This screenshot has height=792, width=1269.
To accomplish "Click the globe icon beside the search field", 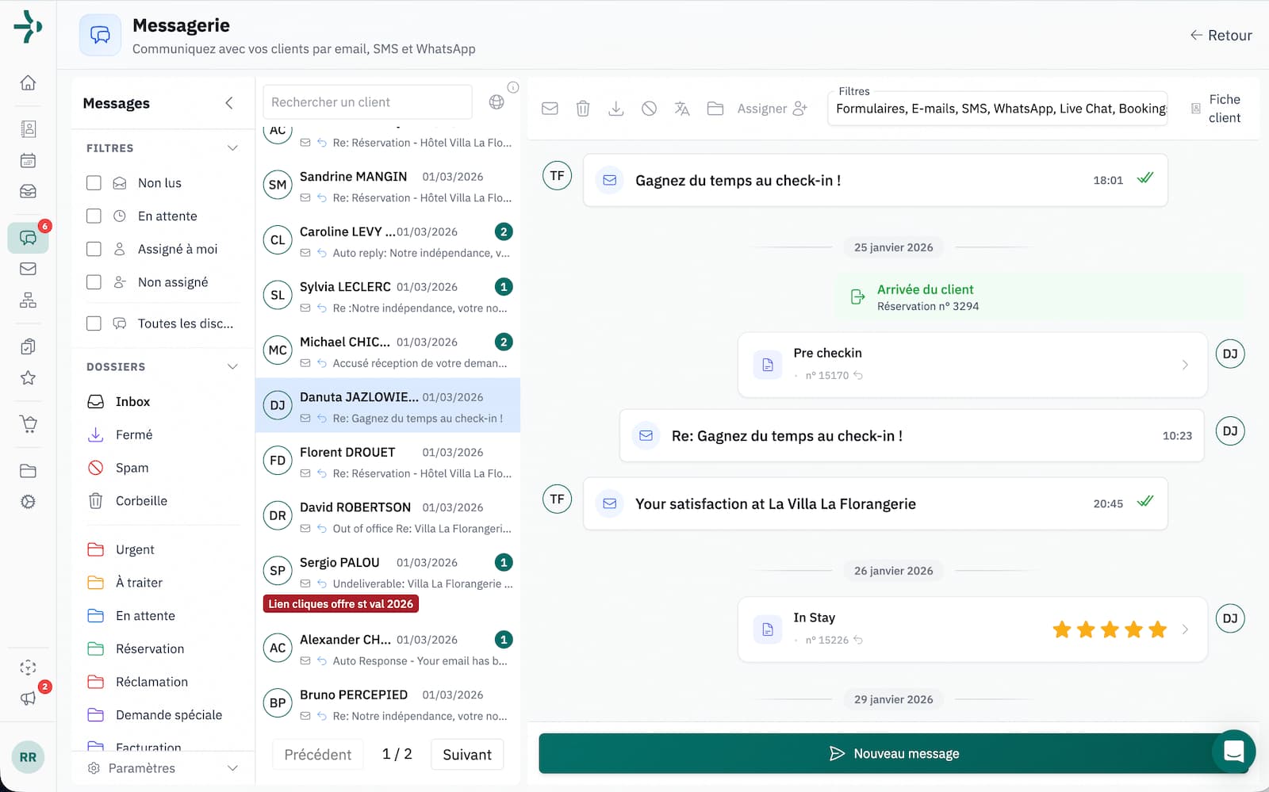I will coord(499,103).
